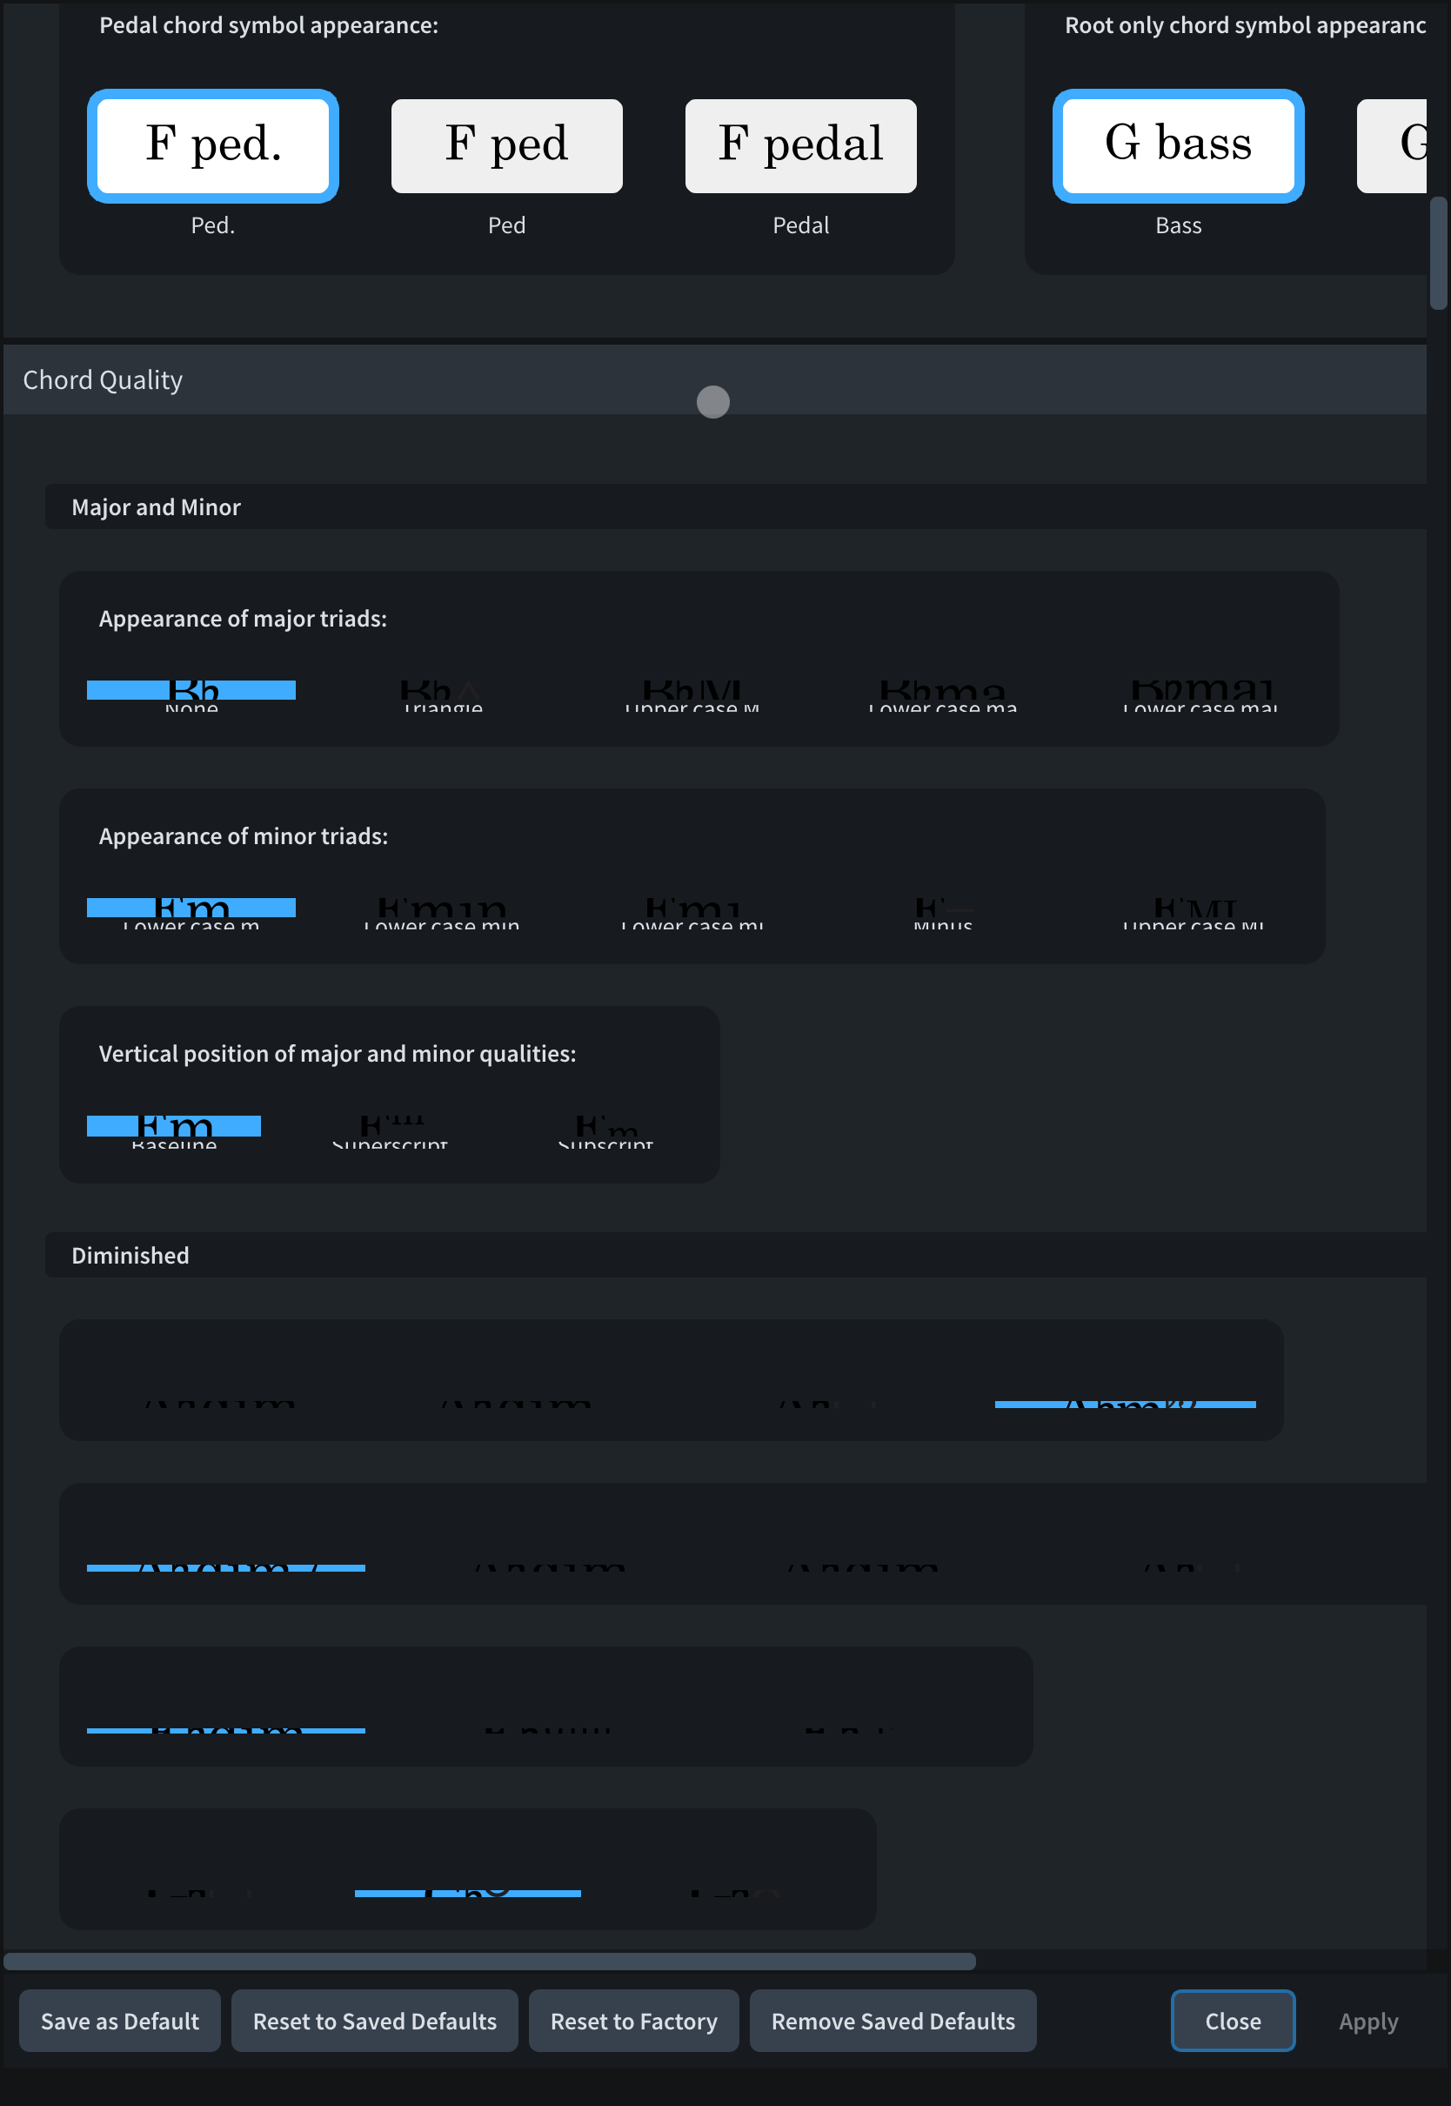The image size is (1451, 2106).
Task: Click the Remove Saved Defaults button
Action: tap(893, 2021)
